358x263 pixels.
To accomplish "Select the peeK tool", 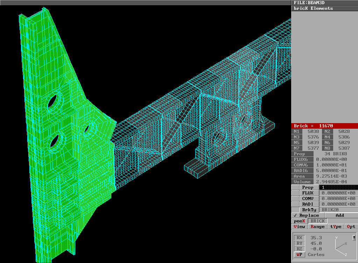I will [x=299, y=221].
